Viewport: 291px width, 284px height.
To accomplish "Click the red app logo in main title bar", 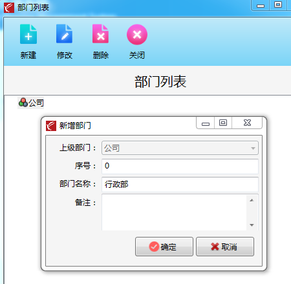I will point(9,8).
